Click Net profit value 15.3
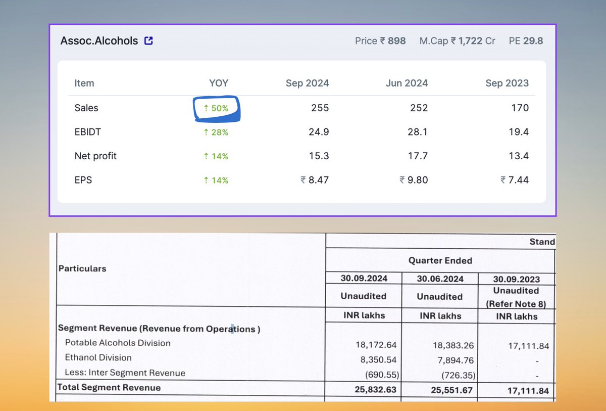 point(319,156)
